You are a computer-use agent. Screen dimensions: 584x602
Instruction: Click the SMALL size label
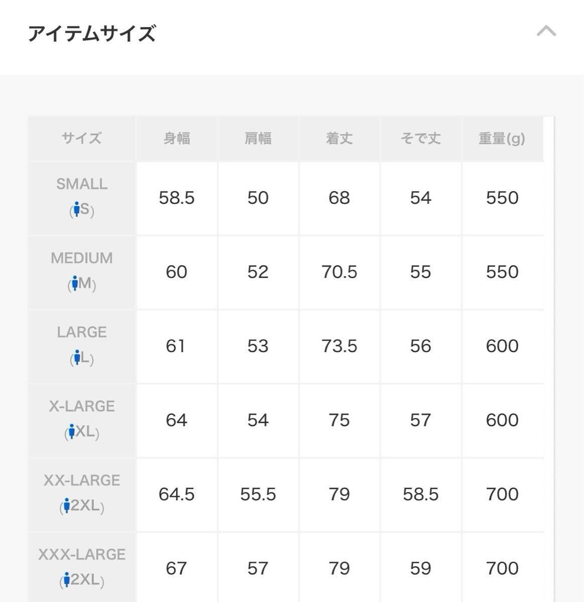(82, 184)
